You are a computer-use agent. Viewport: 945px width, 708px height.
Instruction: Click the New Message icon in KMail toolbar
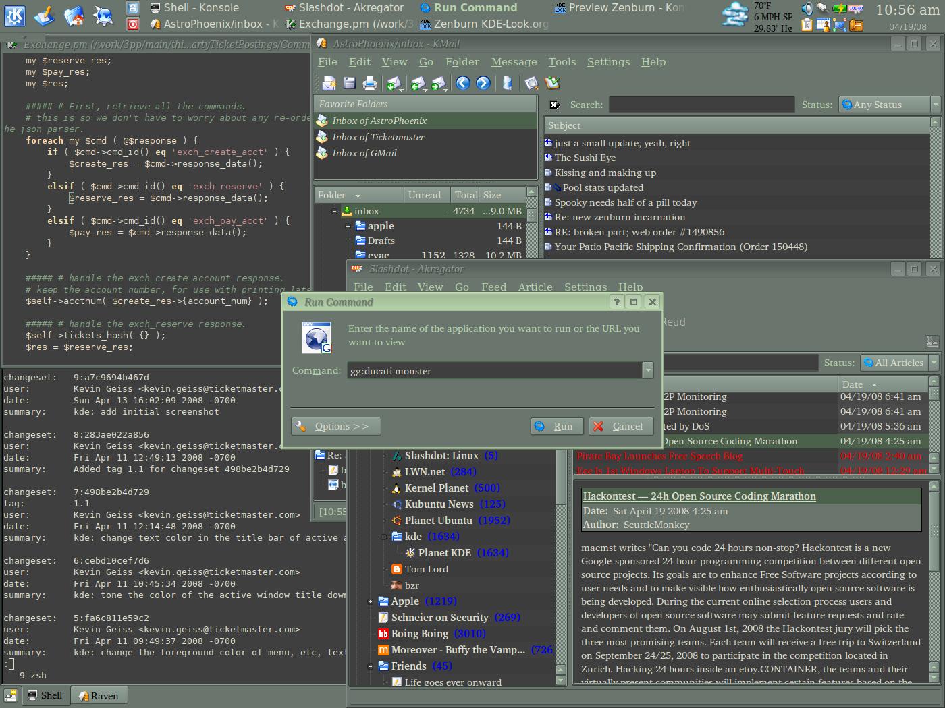pos(329,83)
